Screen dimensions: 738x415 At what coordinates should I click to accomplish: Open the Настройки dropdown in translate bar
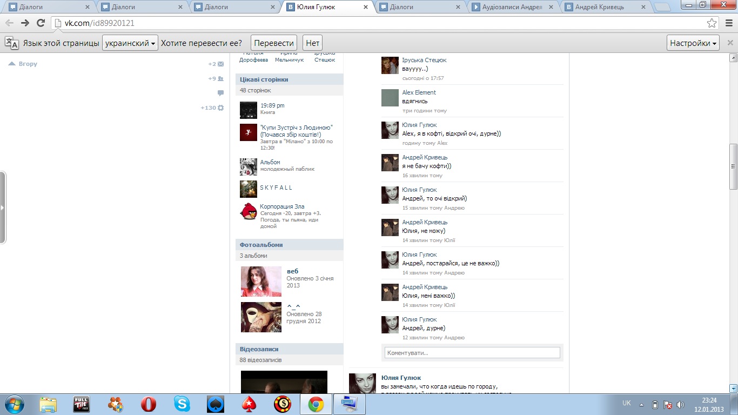[694, 43]
